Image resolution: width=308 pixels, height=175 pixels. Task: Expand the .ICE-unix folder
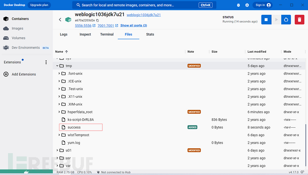coord(59,81)
